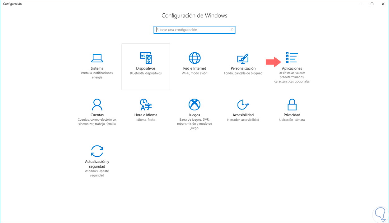Open the Cuentas person icon
Viewport: 389px width, 223px height.
click(97, 105)
